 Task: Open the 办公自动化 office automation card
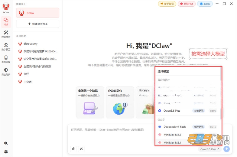point(120,102)
